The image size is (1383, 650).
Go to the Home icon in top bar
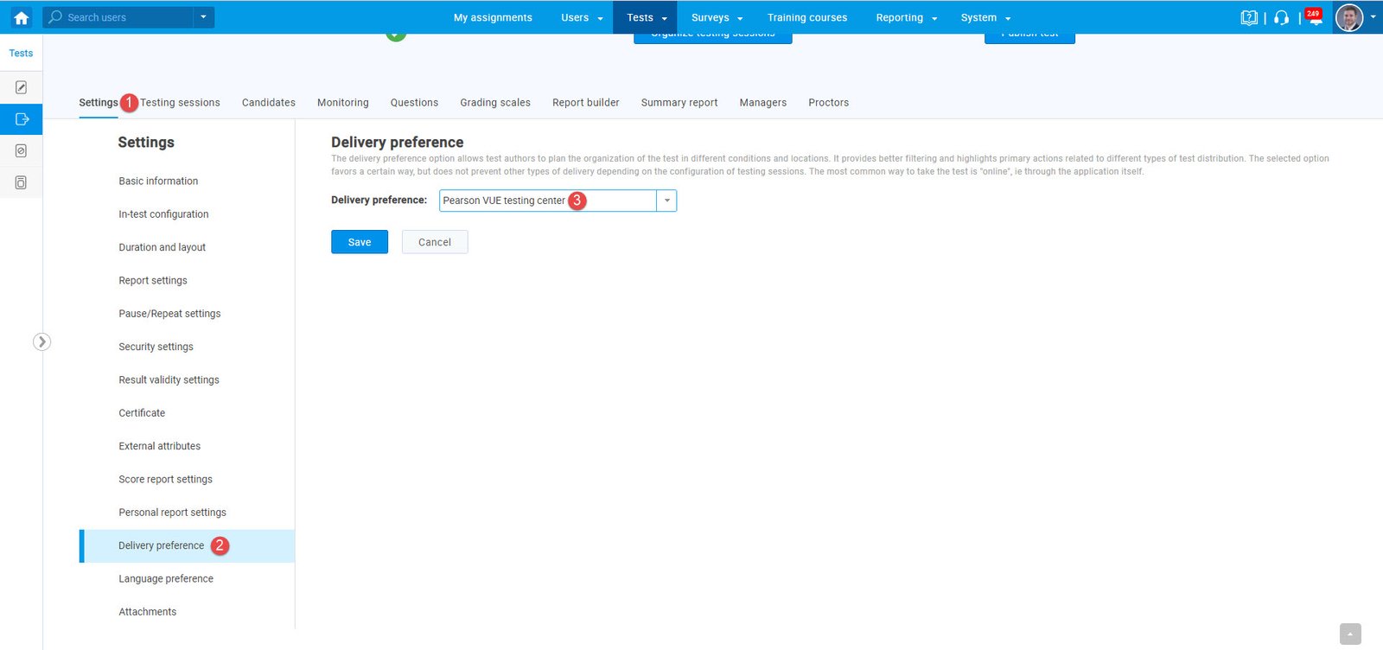click(21, 17)
